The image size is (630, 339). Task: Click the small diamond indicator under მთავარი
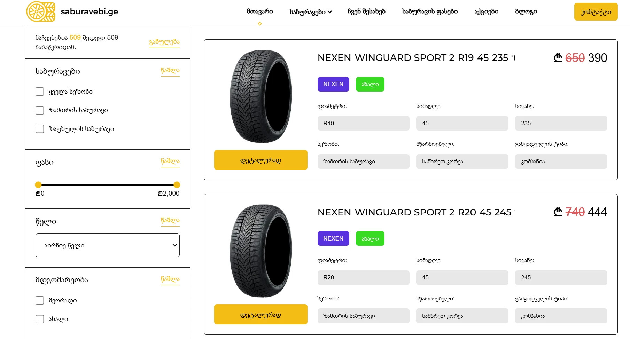click(x=260, y=24)
